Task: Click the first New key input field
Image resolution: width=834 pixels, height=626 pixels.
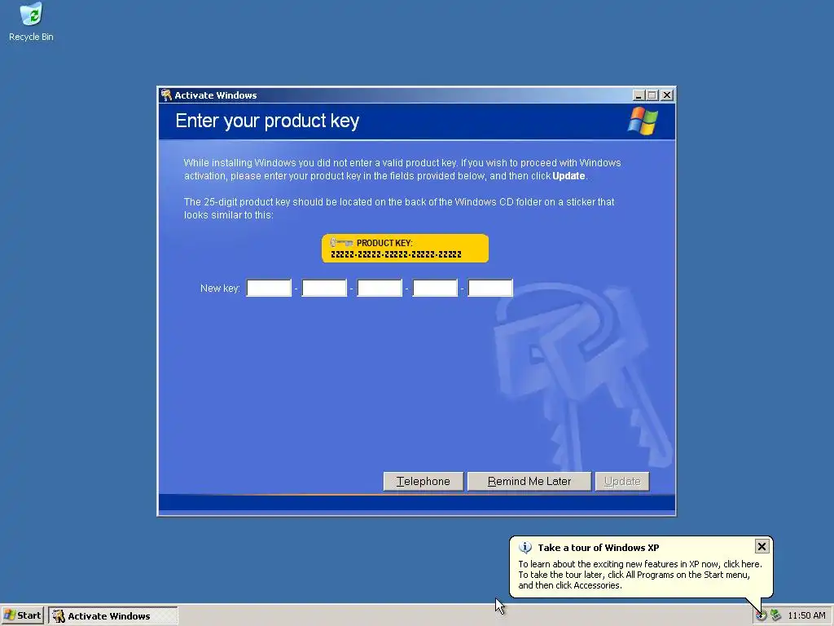Action: pos(269,288)
